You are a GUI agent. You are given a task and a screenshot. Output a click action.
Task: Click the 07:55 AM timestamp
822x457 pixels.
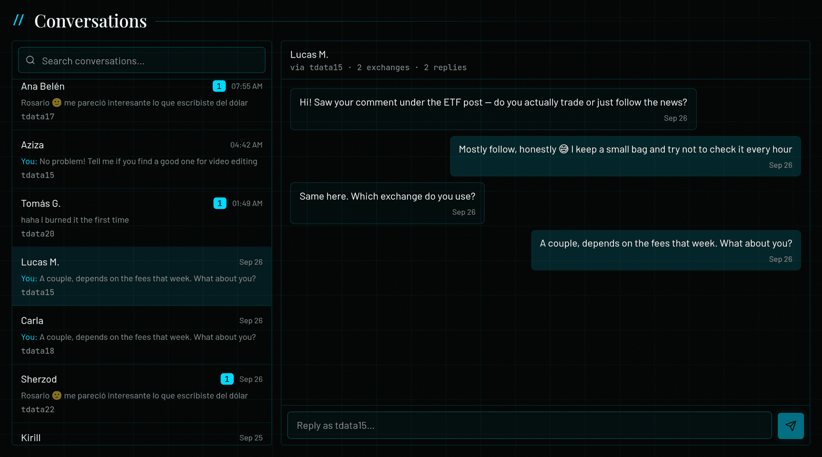coord(247,86)
